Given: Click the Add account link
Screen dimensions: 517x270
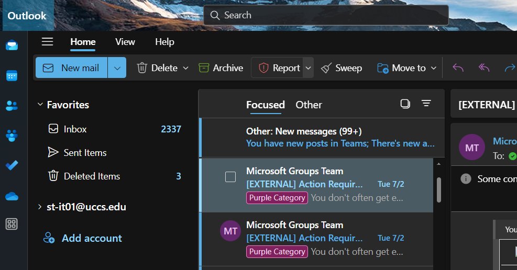Looking at the screenshot, I should (x=92, y=238).
